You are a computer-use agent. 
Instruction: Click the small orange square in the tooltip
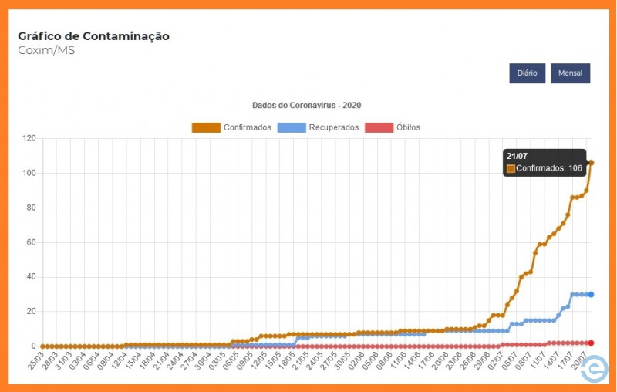point(511,168)
